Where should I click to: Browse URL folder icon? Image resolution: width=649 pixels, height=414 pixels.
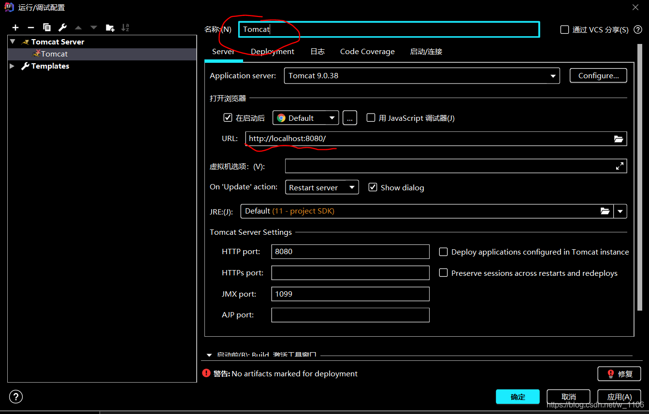pos(619,139)
